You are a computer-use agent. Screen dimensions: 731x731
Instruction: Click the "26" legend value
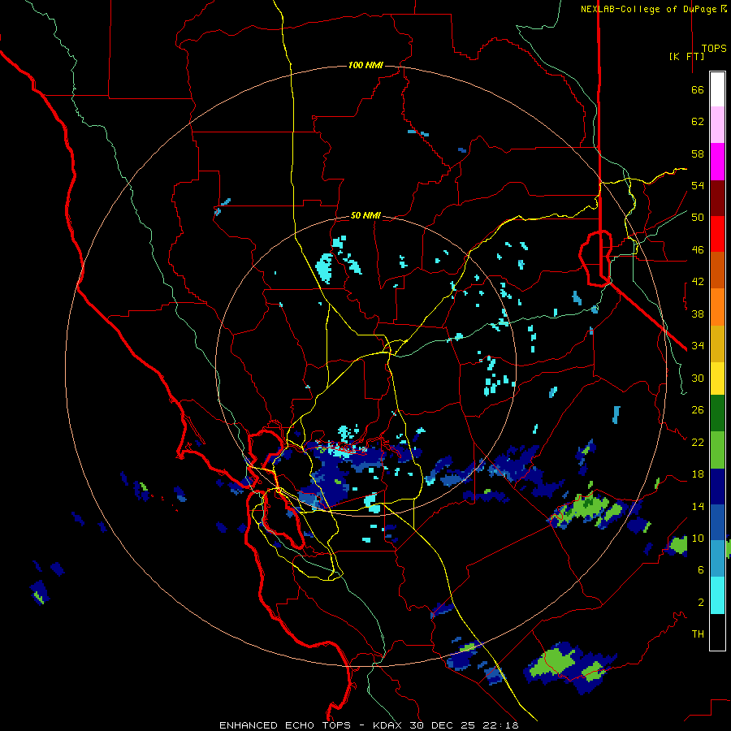tap(698, 410)
